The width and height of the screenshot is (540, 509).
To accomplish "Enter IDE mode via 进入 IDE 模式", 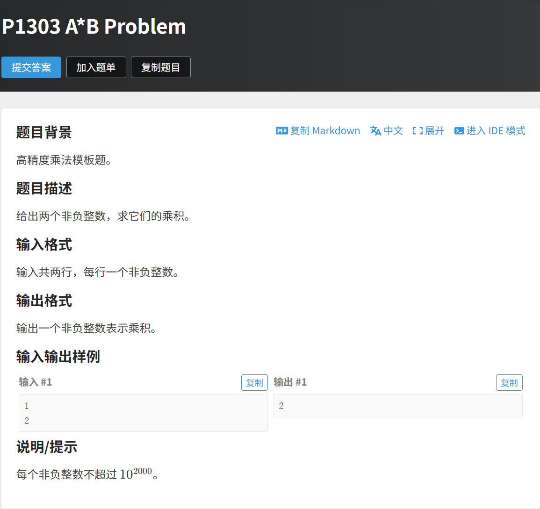I will (496, 131).
